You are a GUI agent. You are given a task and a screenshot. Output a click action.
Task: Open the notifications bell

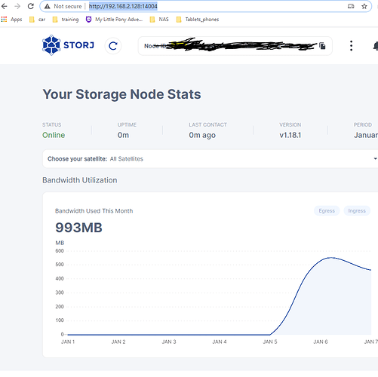tap(376, 46)
